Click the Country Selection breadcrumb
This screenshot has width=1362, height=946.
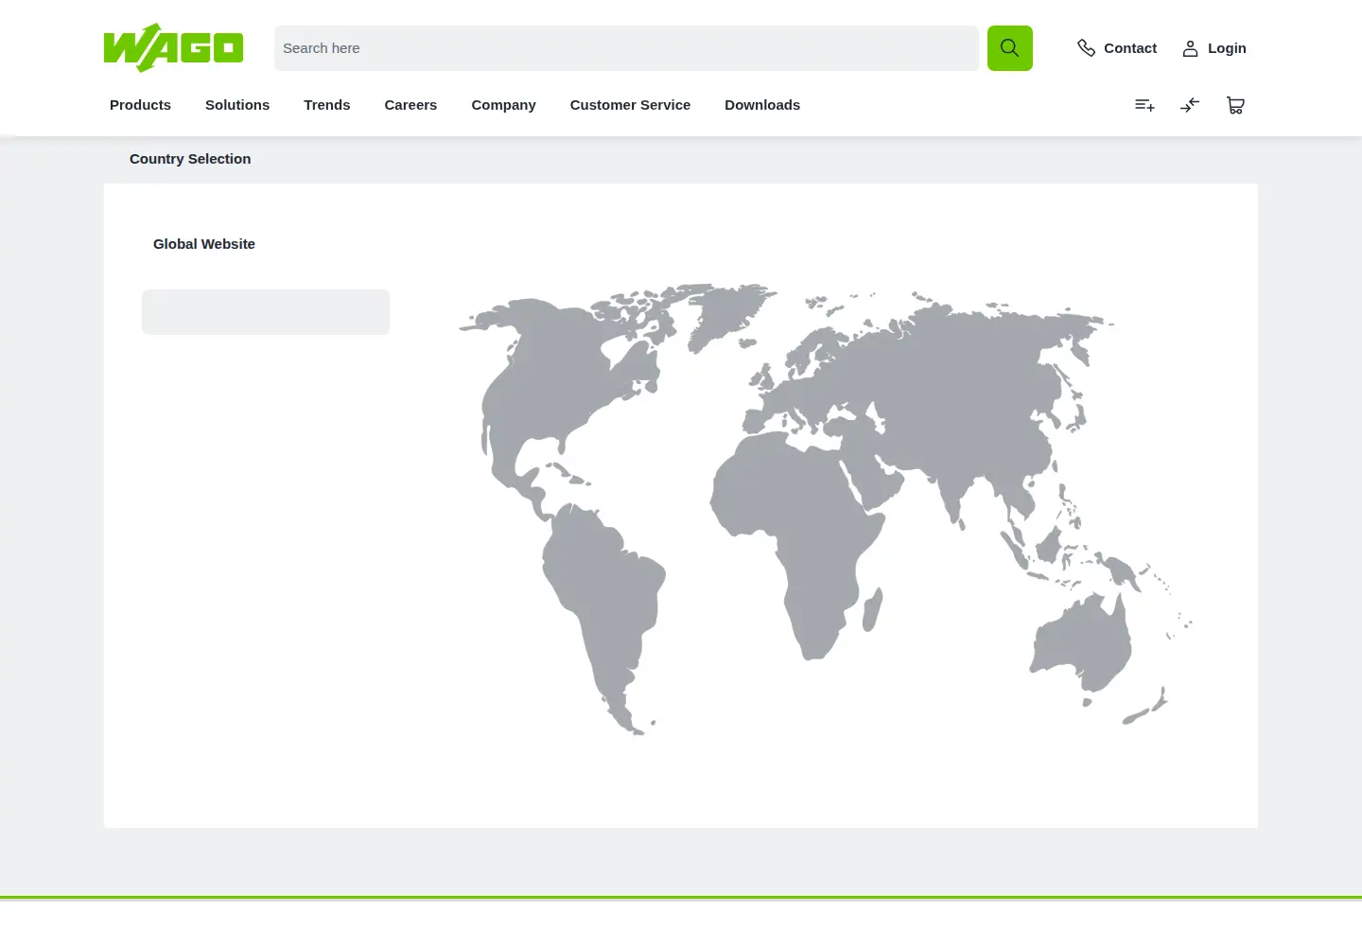(190, 159)
